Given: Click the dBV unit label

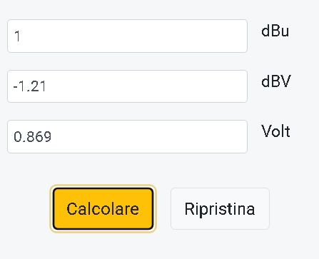Looking at the screenshot, I should tap(276, 81).
